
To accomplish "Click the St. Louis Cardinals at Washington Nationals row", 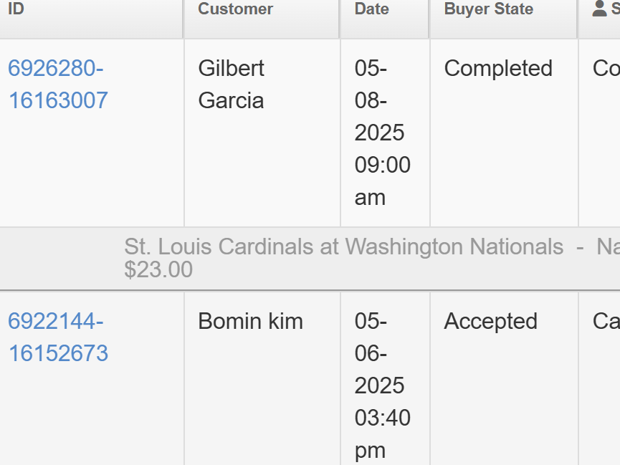I will pyautogui.click(x=310, y=259).
